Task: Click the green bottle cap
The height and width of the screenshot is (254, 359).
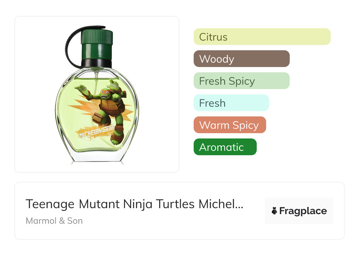Action: 97,44
